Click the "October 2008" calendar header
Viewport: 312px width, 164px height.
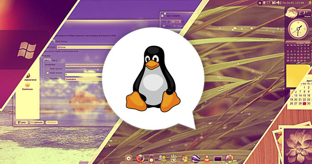303,43
